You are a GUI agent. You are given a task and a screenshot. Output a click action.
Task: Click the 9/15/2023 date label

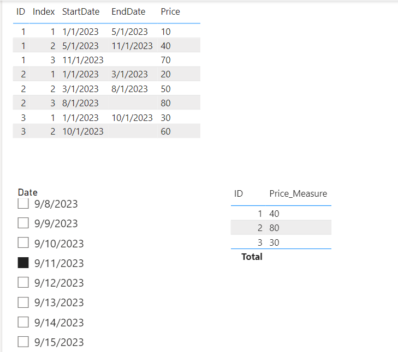(59, 342)
